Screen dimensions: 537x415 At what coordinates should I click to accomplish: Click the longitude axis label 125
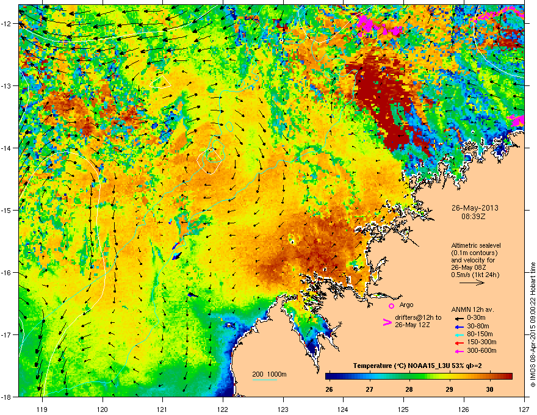[x=403, y=409]
